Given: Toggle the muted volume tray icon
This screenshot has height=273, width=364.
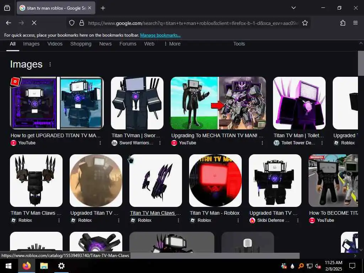Looking at the screenshot, I should [x=318, y=266].
